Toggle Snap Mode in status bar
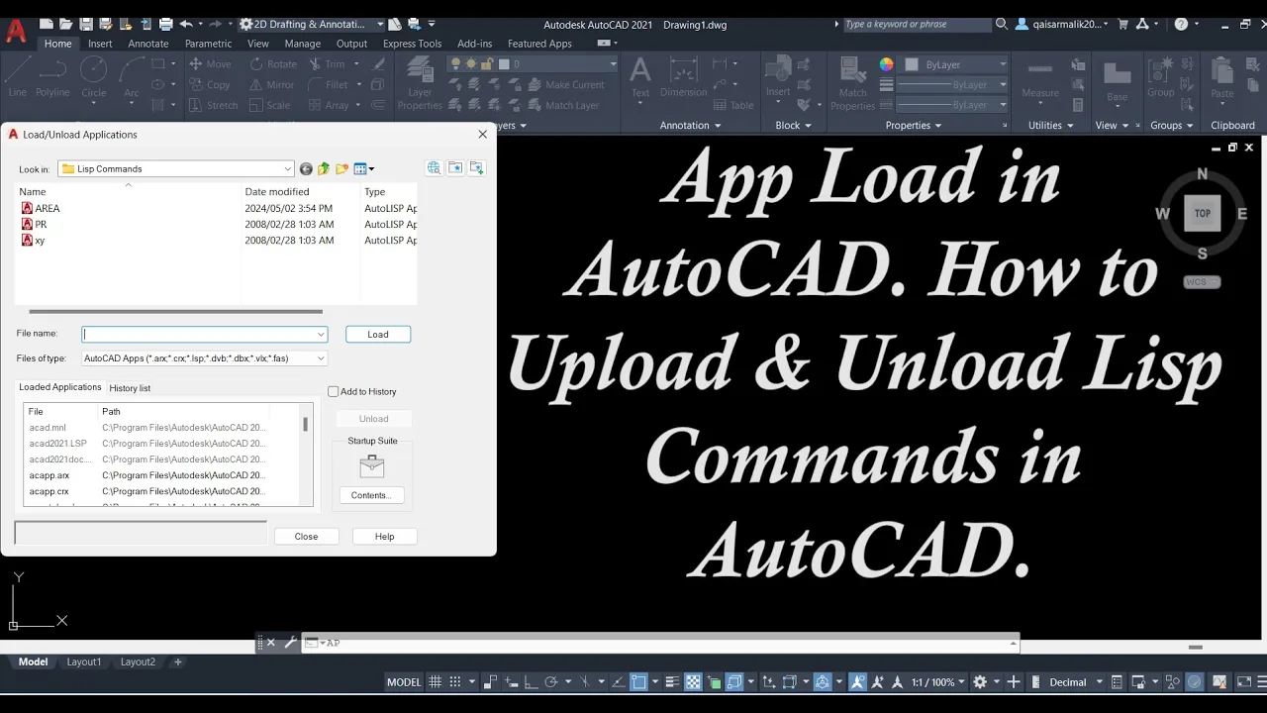The image size is (1267, 713). tap(455, 682)
